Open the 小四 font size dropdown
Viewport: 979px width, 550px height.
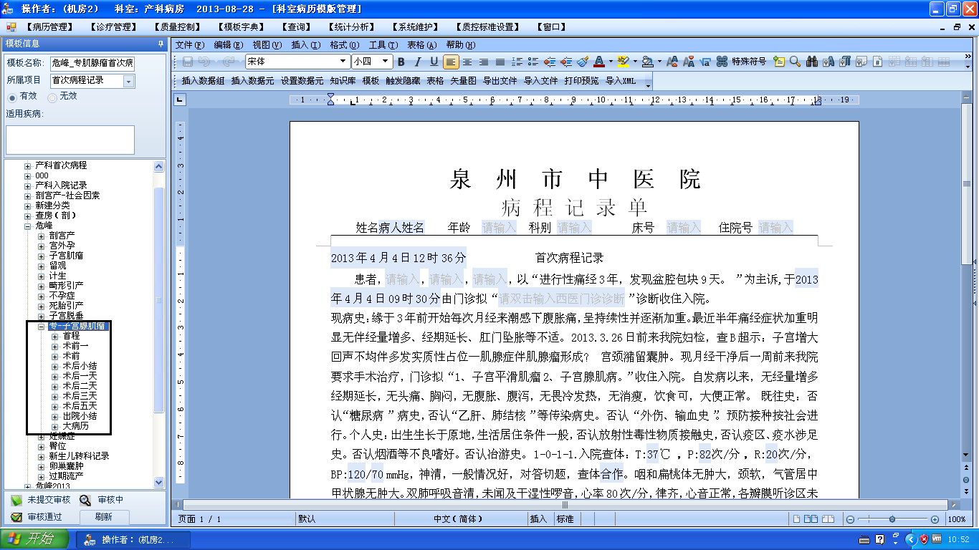386,62
